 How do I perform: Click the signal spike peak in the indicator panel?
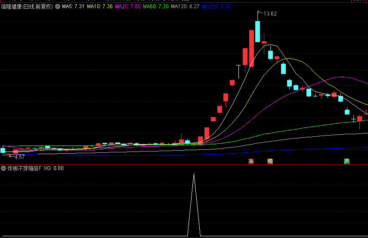tap(194, 174)
